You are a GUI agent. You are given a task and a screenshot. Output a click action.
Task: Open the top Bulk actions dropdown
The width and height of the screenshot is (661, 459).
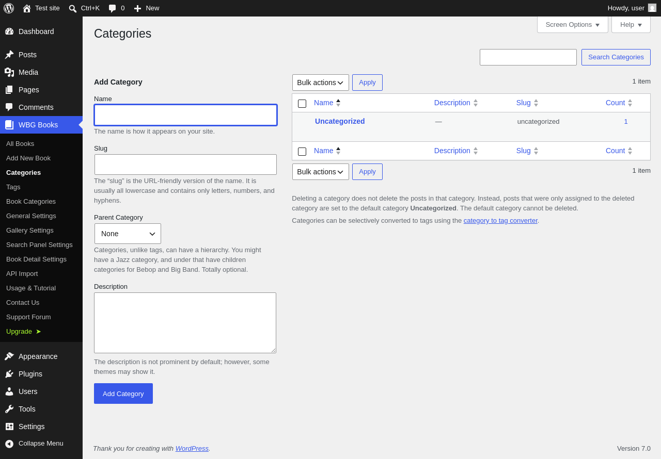pos(321,83)
